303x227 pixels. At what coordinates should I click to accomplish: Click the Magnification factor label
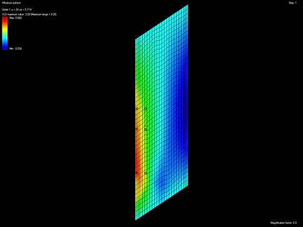(284, 223)
